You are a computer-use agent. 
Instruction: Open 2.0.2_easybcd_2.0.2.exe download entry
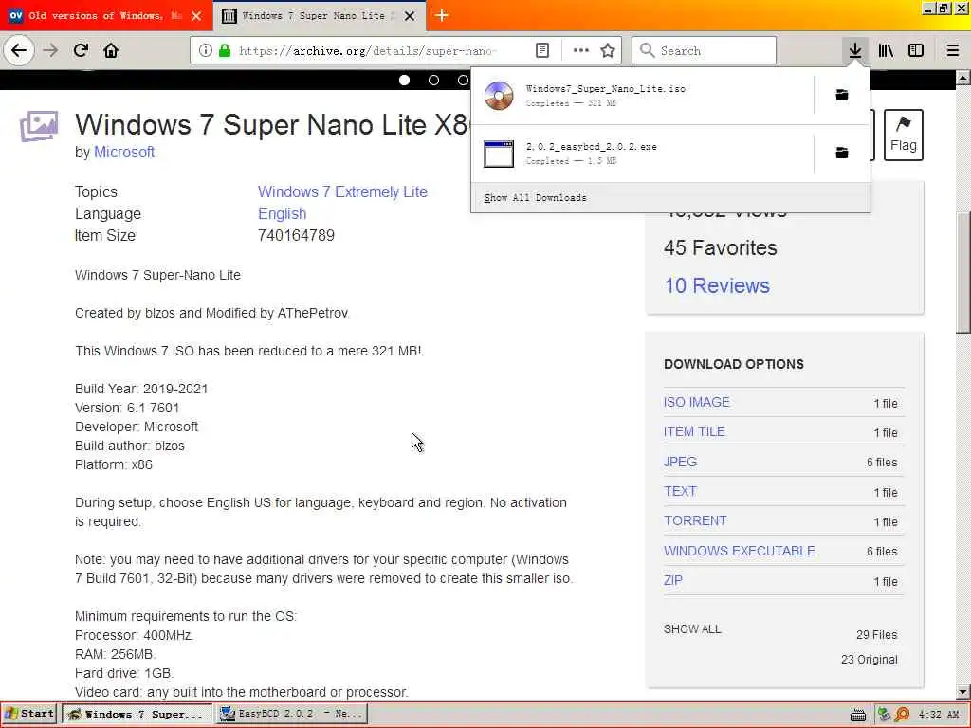point(642,154)
